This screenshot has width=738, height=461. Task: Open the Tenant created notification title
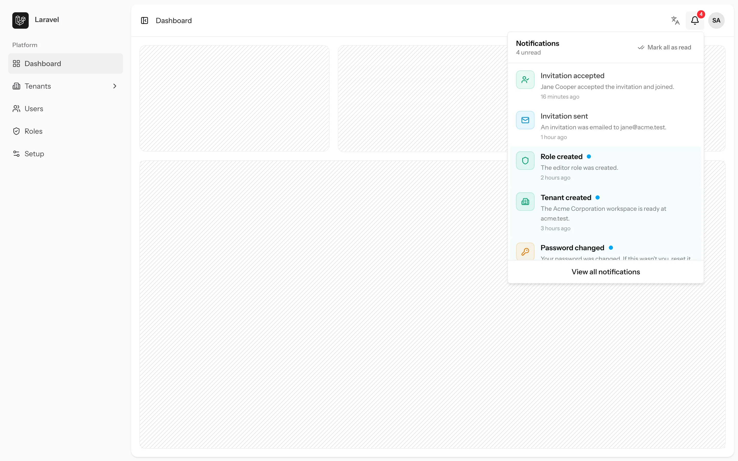tap(566, 197)
